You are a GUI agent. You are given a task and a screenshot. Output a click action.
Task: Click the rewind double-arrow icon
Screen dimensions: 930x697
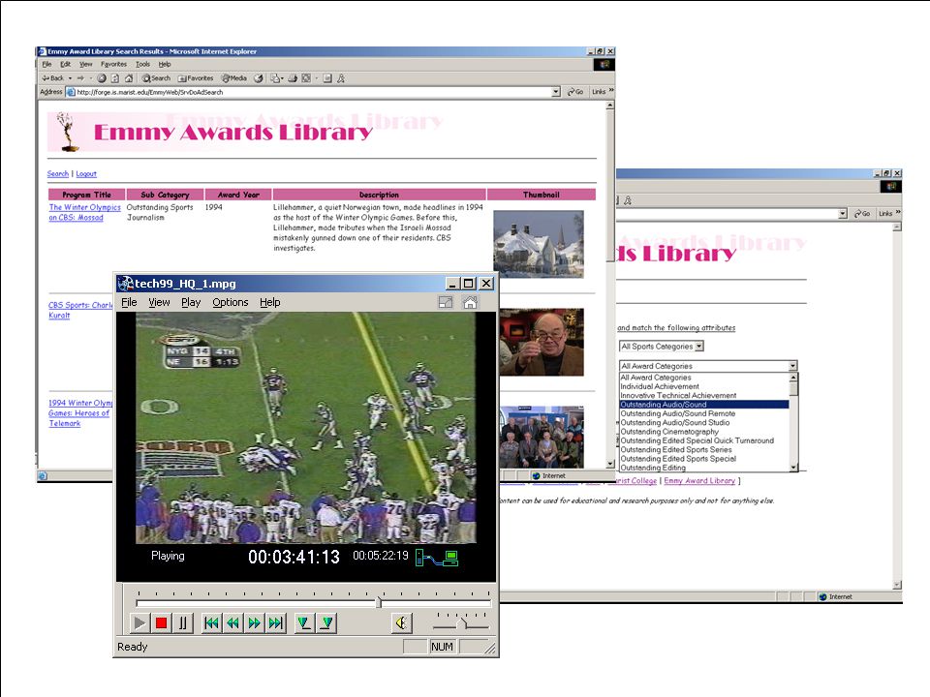click(233, 622)
